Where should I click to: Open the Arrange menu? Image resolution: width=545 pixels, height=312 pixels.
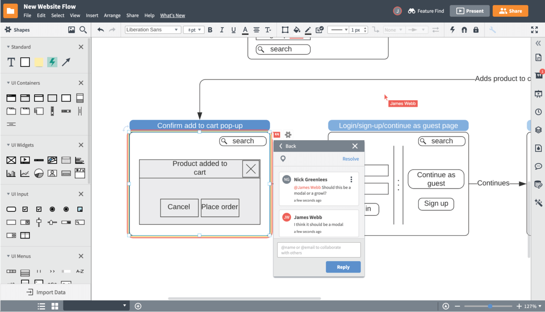pyautogui.click(x=112, y=15)
